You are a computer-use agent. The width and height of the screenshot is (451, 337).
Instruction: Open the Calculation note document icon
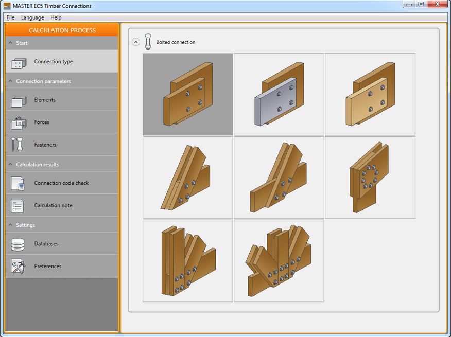click(x=18, y=206)
